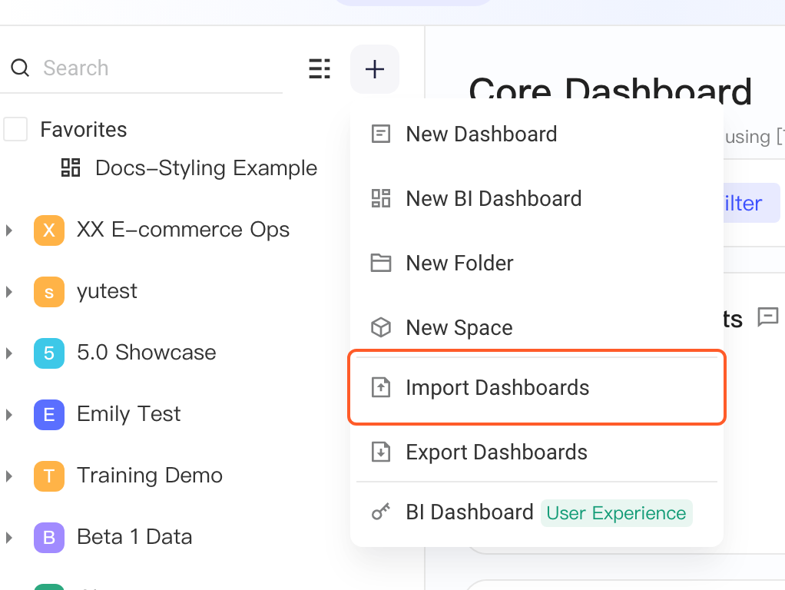This screenshot has height=590, width=785.
Task: Click the plus button to add new
Action: pos(375,69)
